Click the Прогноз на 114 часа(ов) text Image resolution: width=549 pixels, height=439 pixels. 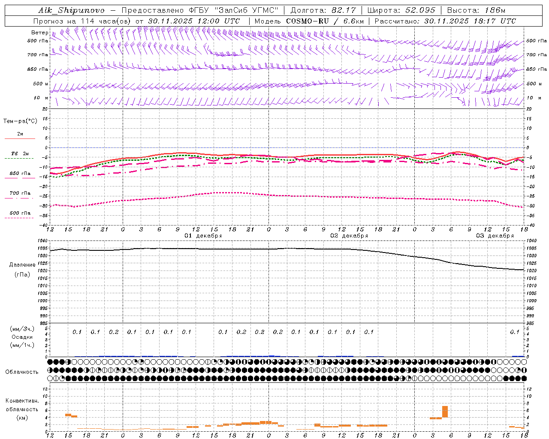pos(82,21)
